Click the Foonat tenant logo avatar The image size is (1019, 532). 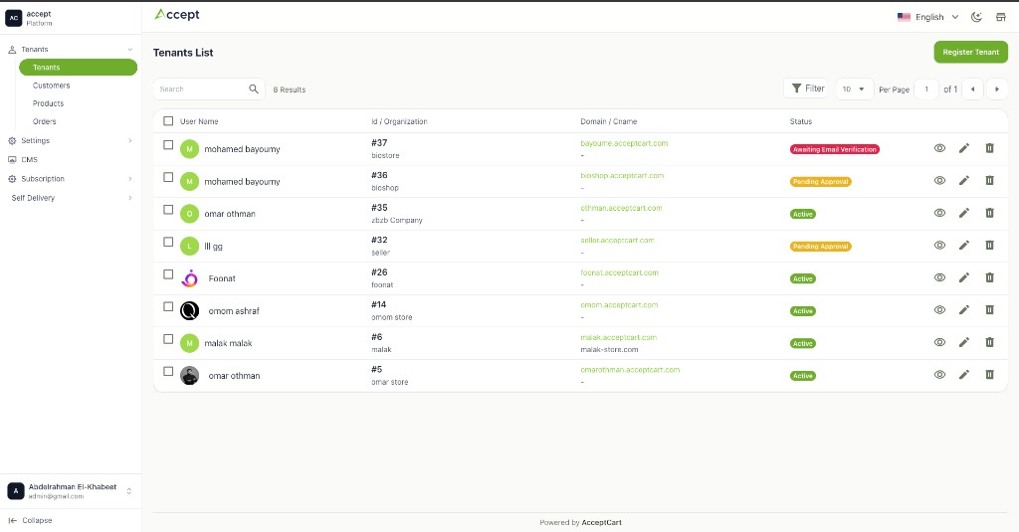pos(189,278)
